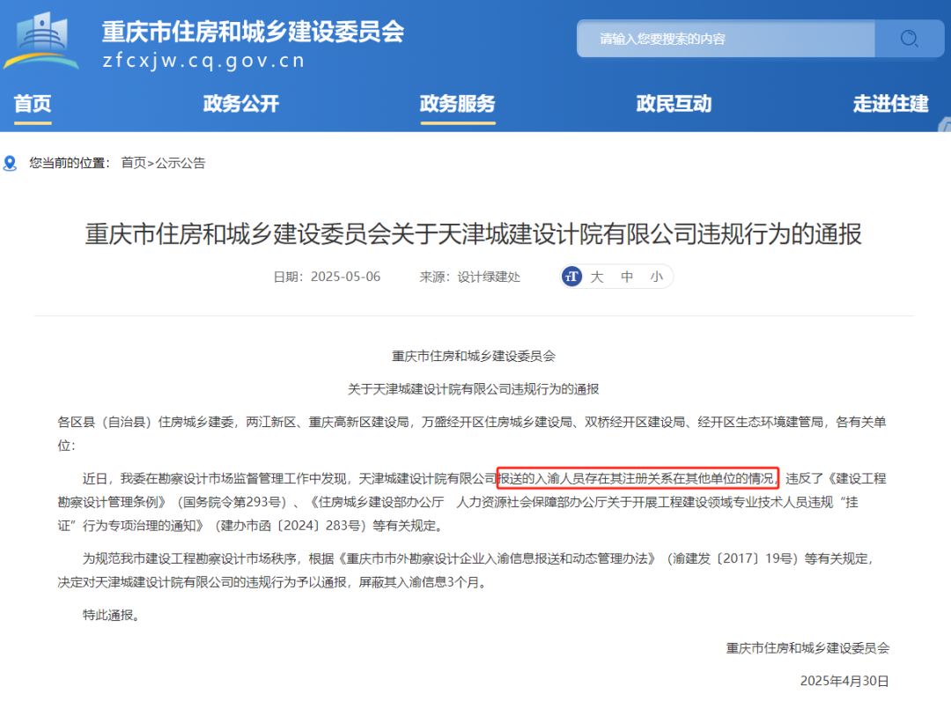Click the large article headline about 天津城建设计院

coord(474,234)
